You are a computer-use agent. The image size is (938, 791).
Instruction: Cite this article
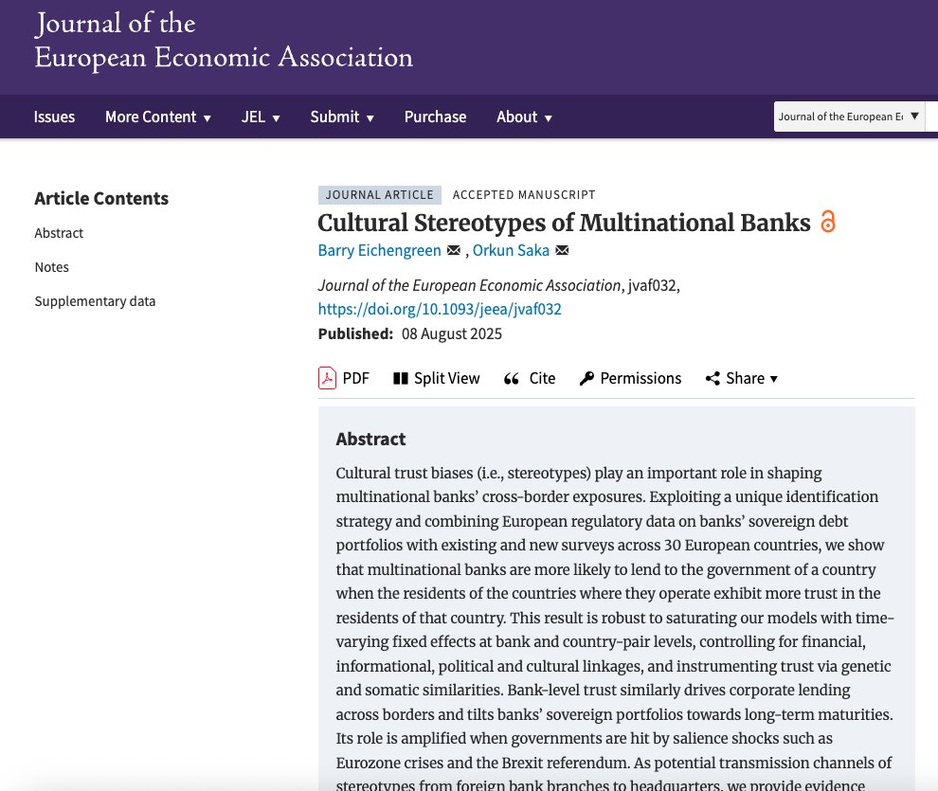point(530,379)
